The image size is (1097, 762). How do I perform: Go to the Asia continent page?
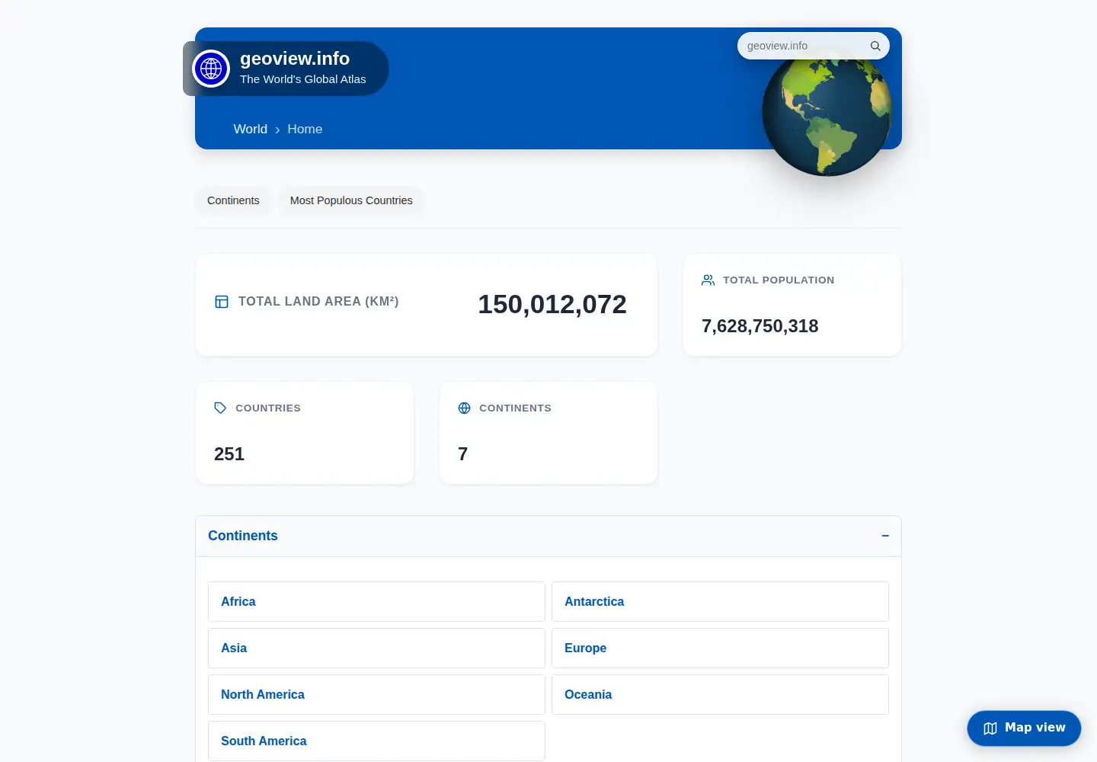[x=376, y=648]
